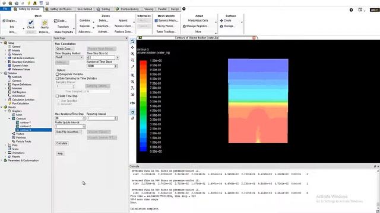Viewport: 380px width, 213px height.
Task: Switch to Setting Up Physics tab
Action: 59,9
